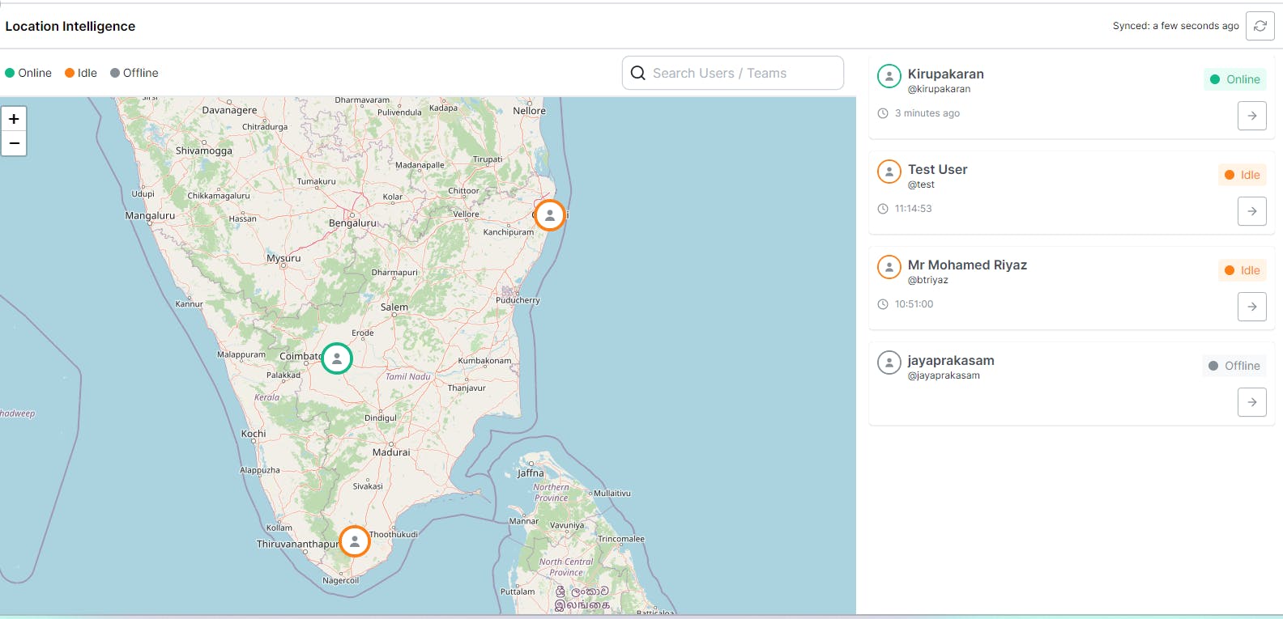Click the jayaprakasam name text
1283x619 pixels.
[x=951, y=361]
